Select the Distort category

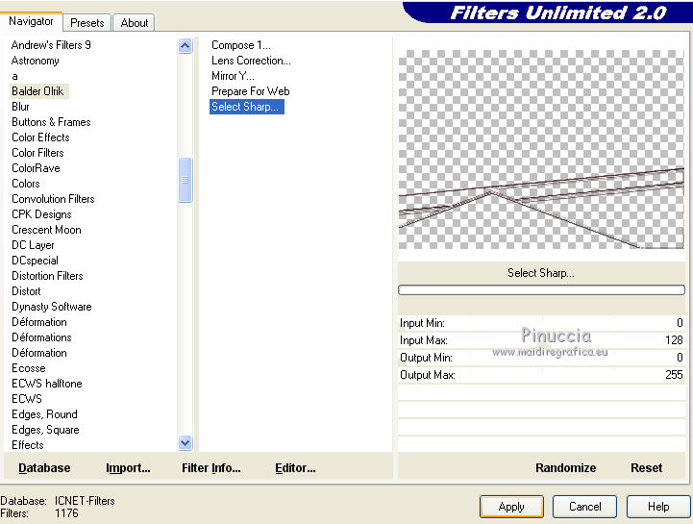point(26,291)
